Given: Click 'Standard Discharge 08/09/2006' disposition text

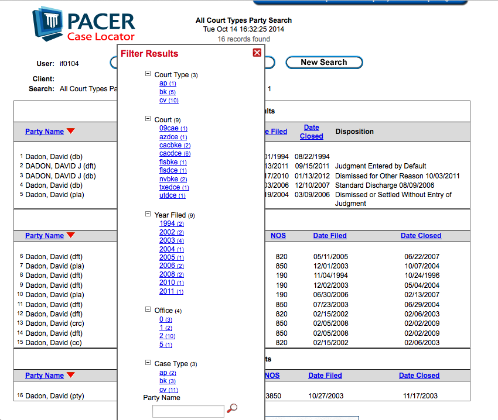Looking at the screenshot, I should (x=384, y=185).
